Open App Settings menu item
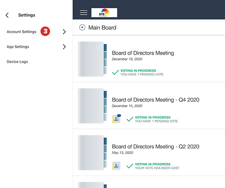The width and height of the screenshot is (225, 188). tap(18, 47)
